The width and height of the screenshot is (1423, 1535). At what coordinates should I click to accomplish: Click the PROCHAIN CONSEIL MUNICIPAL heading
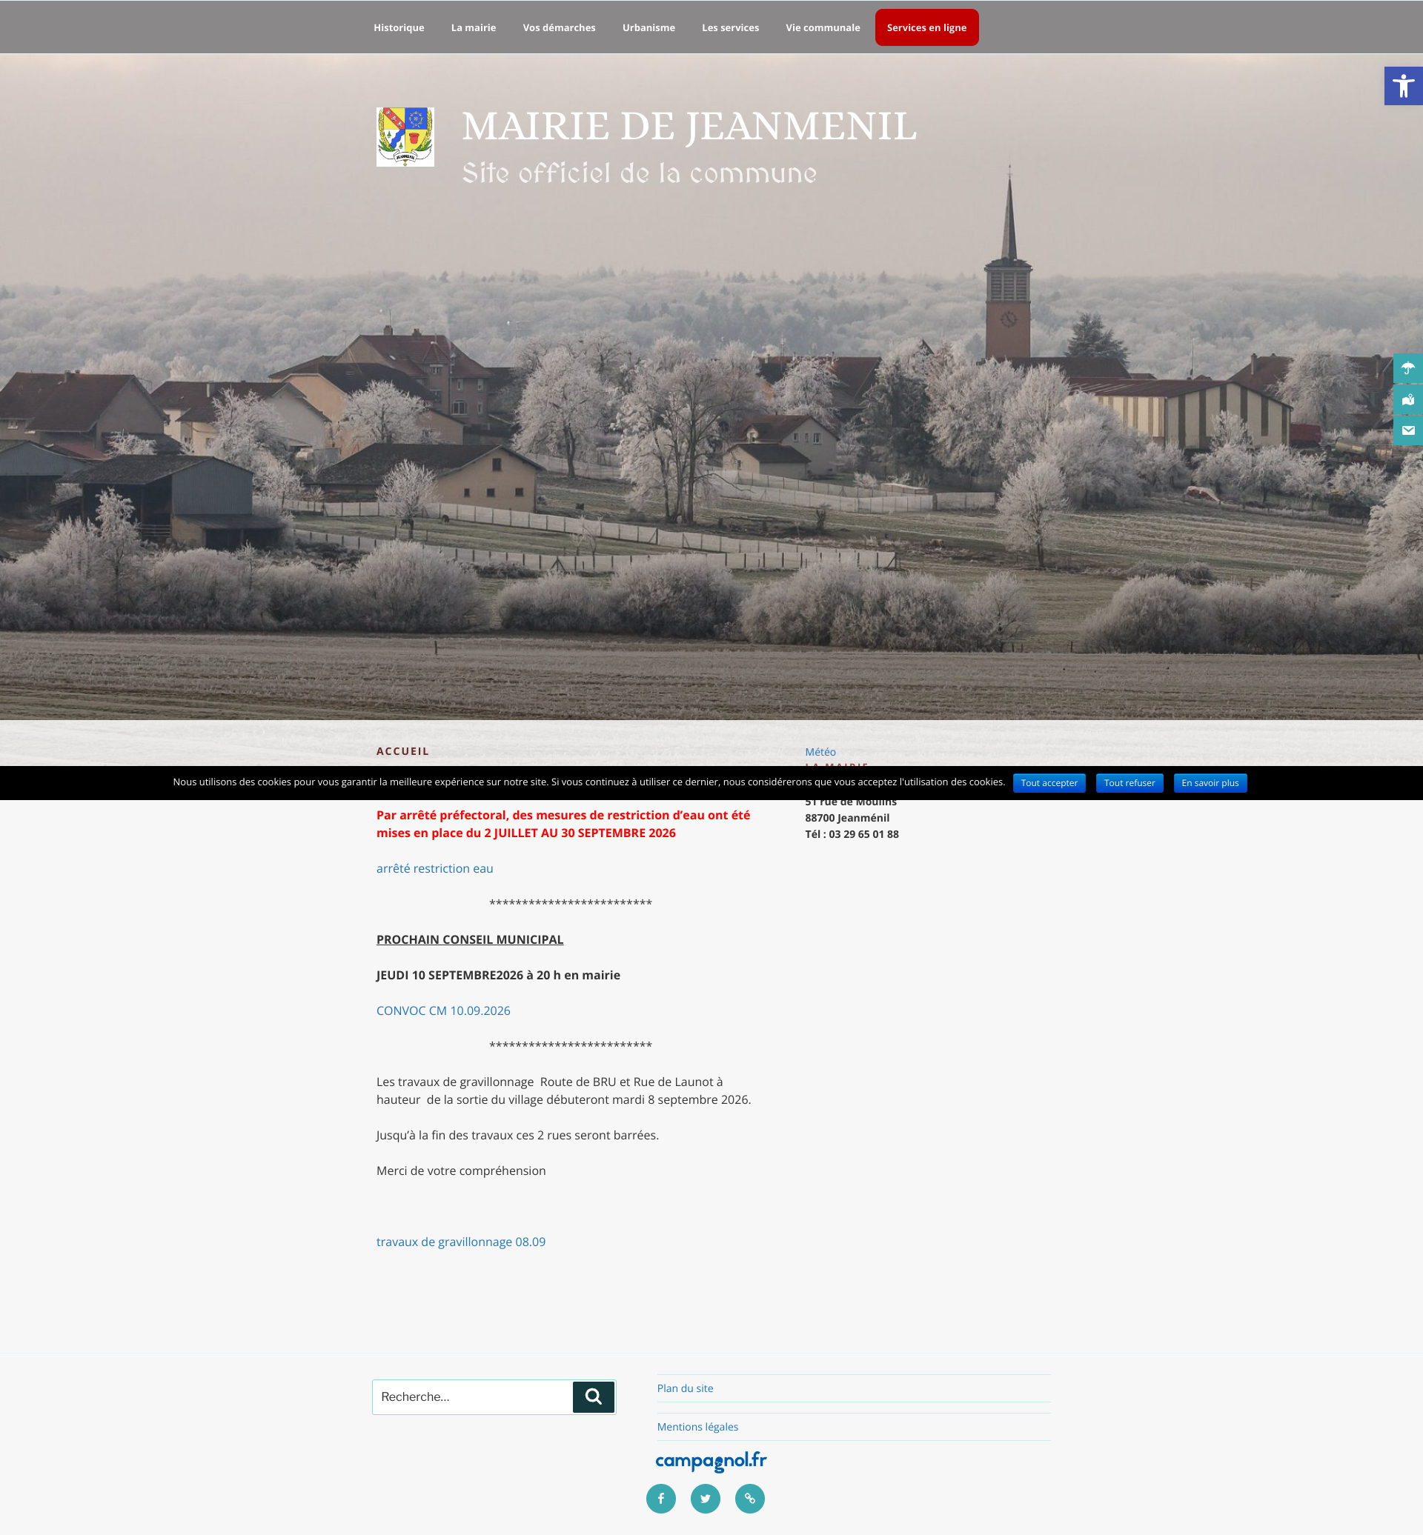click(470, 939)
